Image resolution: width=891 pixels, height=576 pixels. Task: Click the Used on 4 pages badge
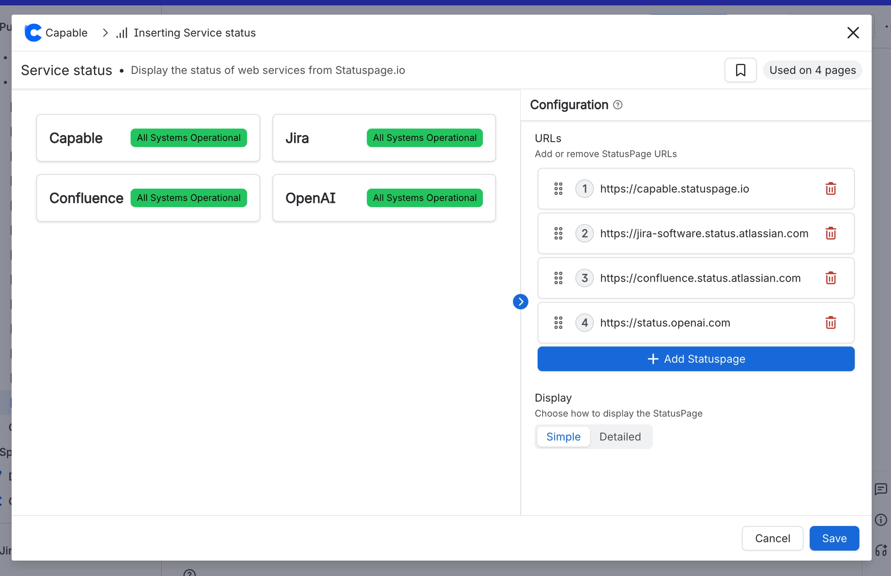pos(812,70)
